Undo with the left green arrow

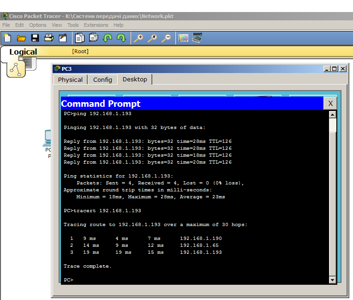[x=108, y=38]
